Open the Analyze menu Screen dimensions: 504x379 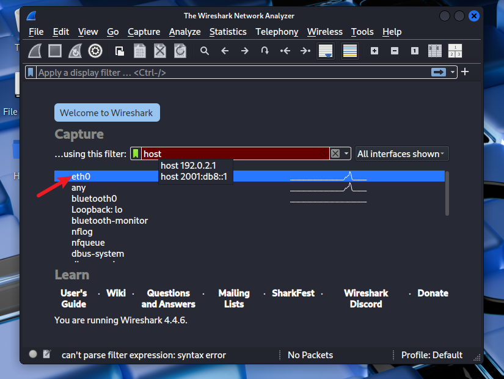tap(185, 32)
